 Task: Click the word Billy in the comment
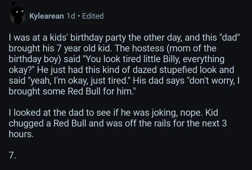tap(172, 59)
